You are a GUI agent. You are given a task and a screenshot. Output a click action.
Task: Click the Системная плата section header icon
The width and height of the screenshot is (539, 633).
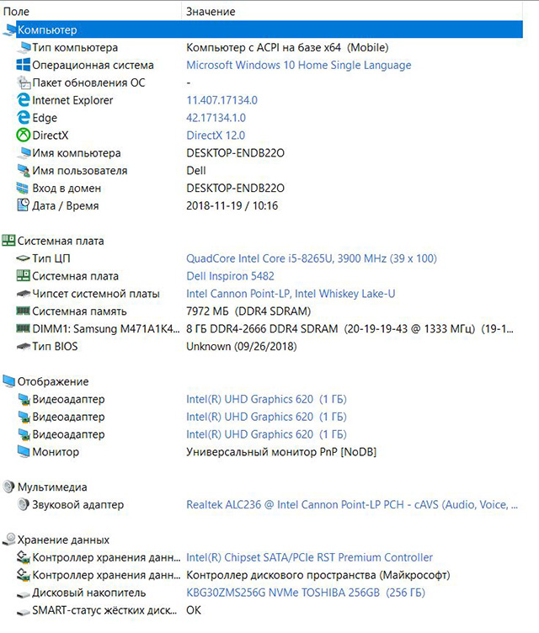pos(8,240)
